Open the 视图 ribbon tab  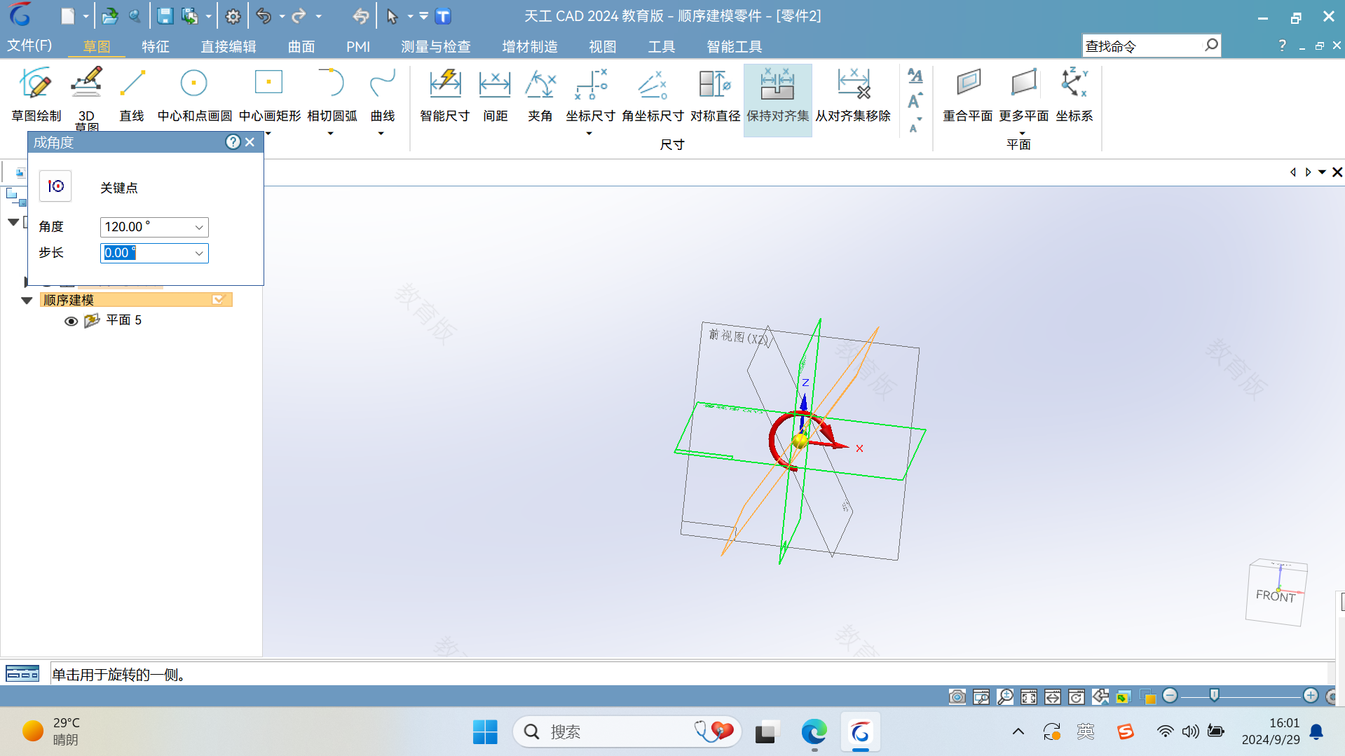coord(603,46)
